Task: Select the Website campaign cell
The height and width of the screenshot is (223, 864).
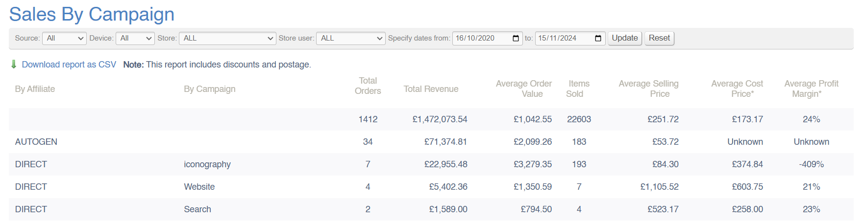Action: tap(199, 187)
